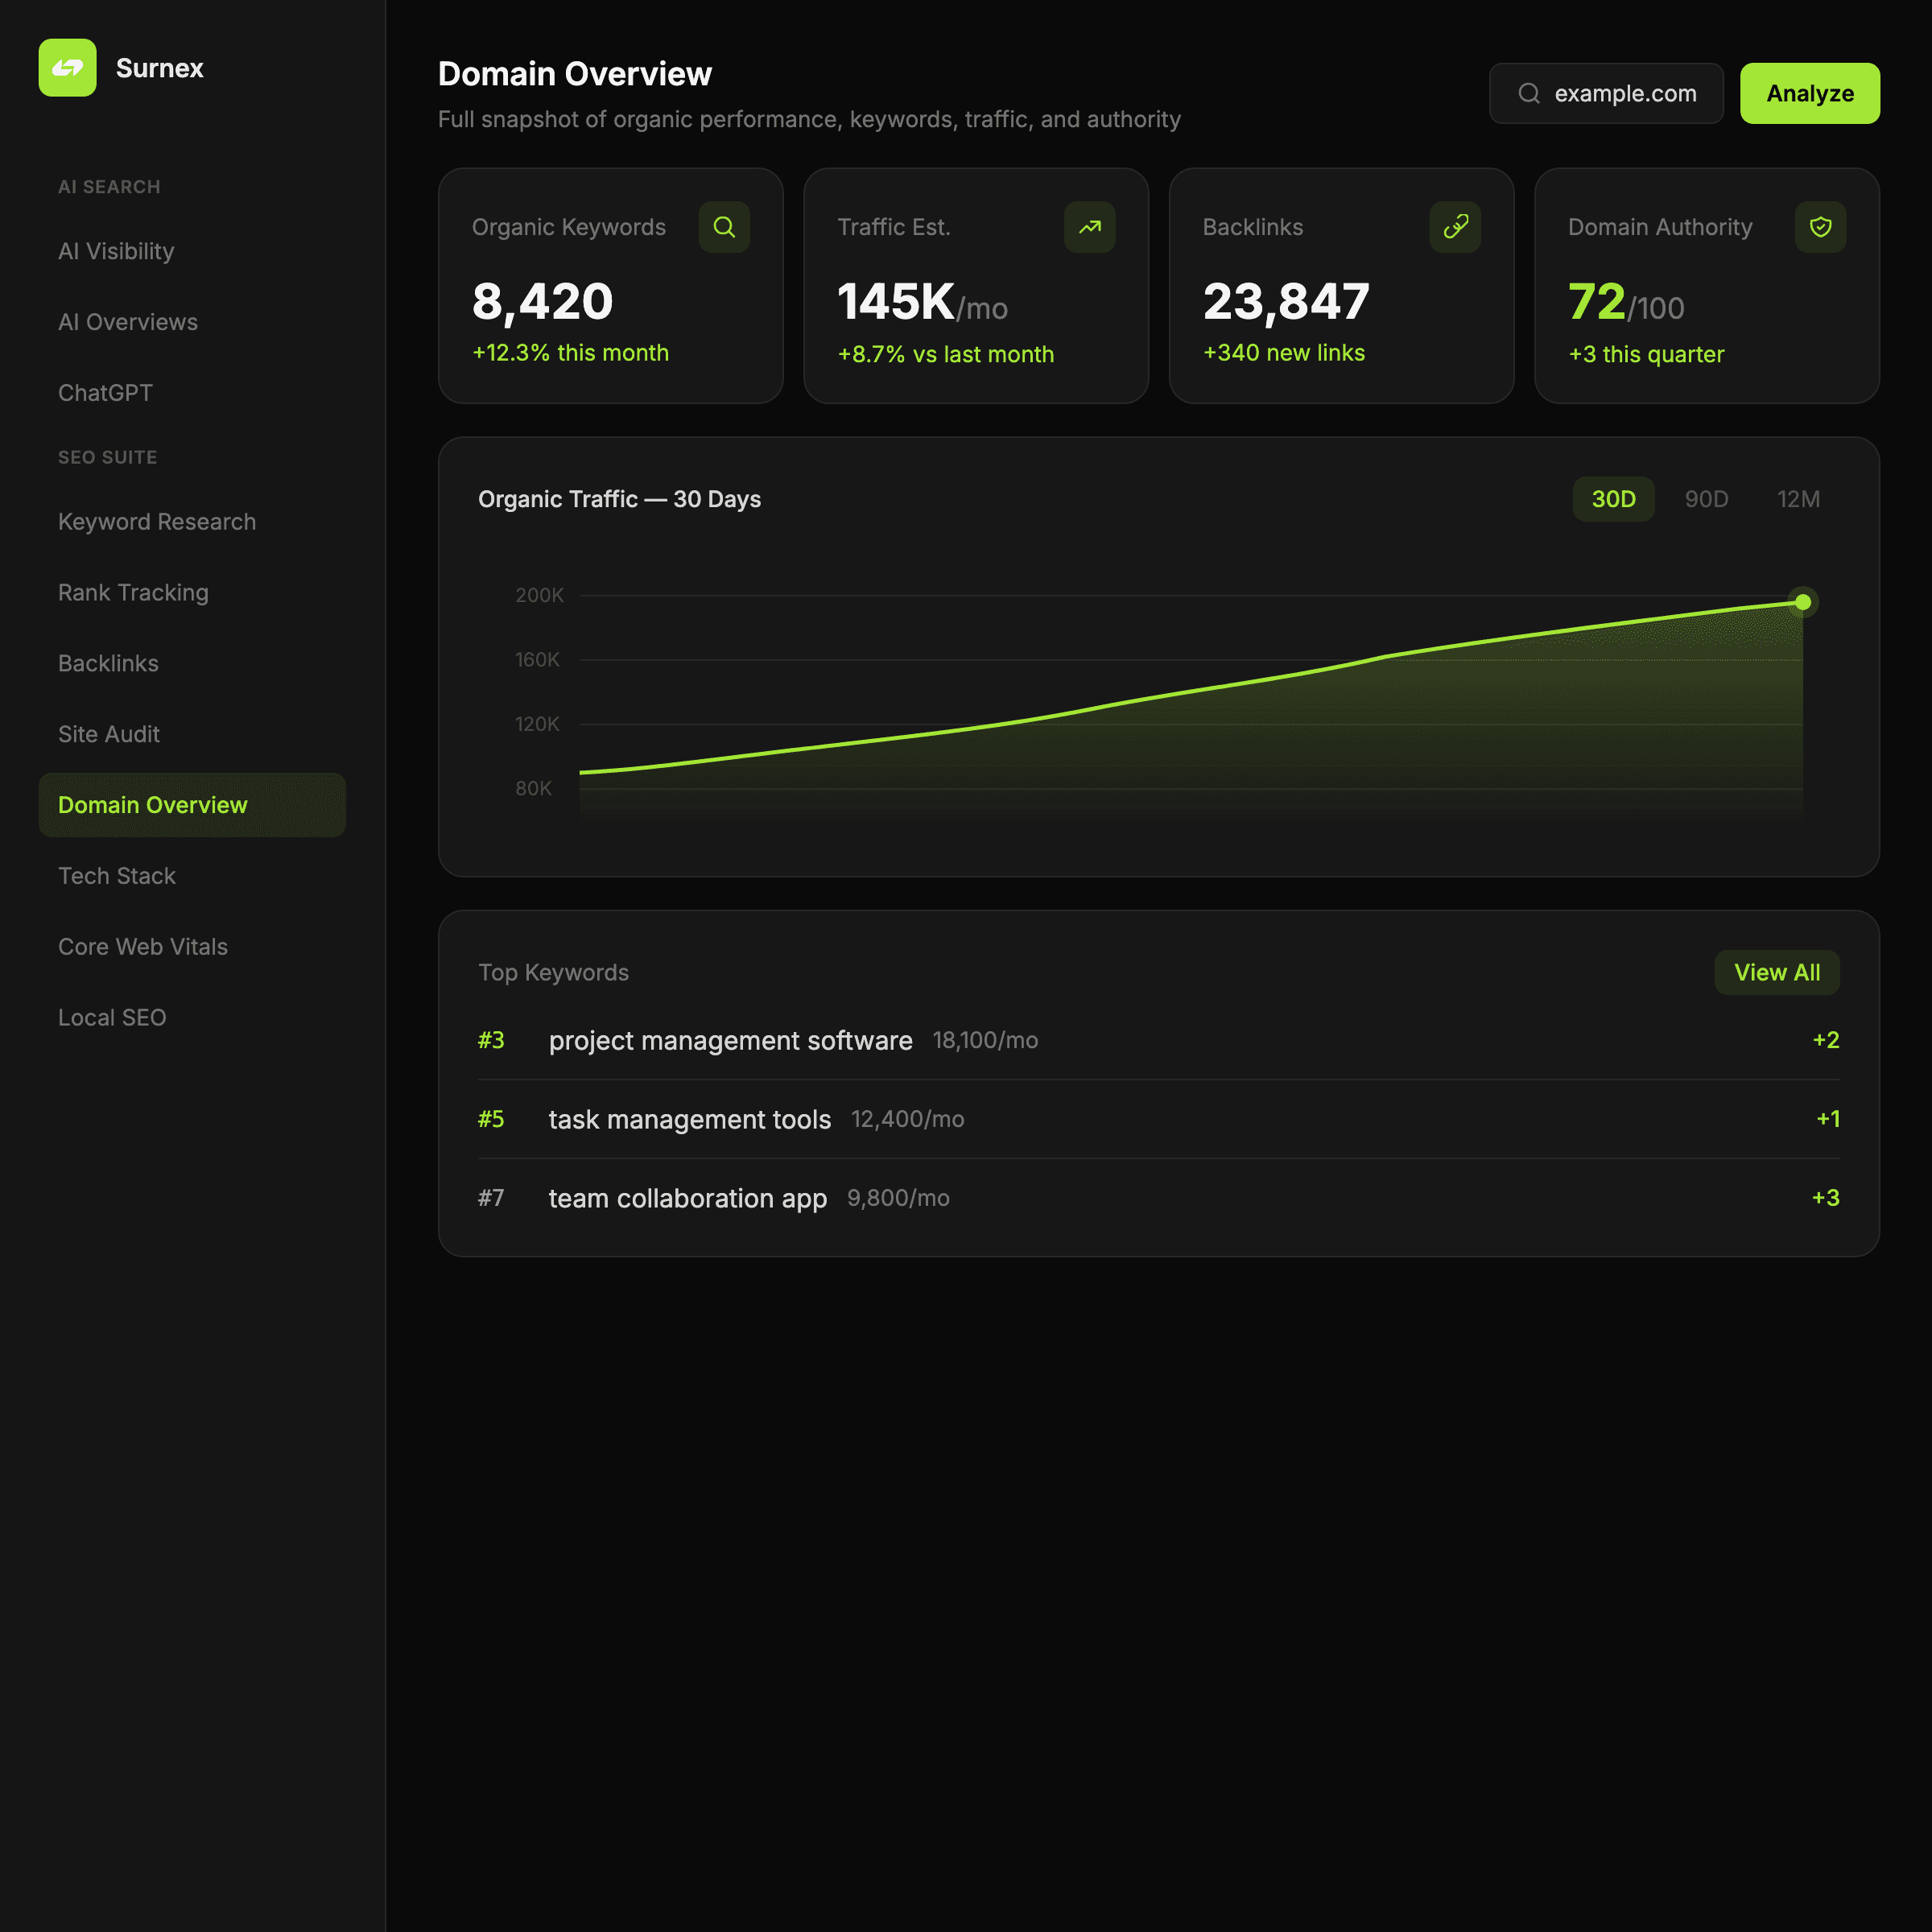Image resolution: width=1932 pixels, height=1932 pixels.
Task: Open the Site Audit section
Action: tap(109, 734)
